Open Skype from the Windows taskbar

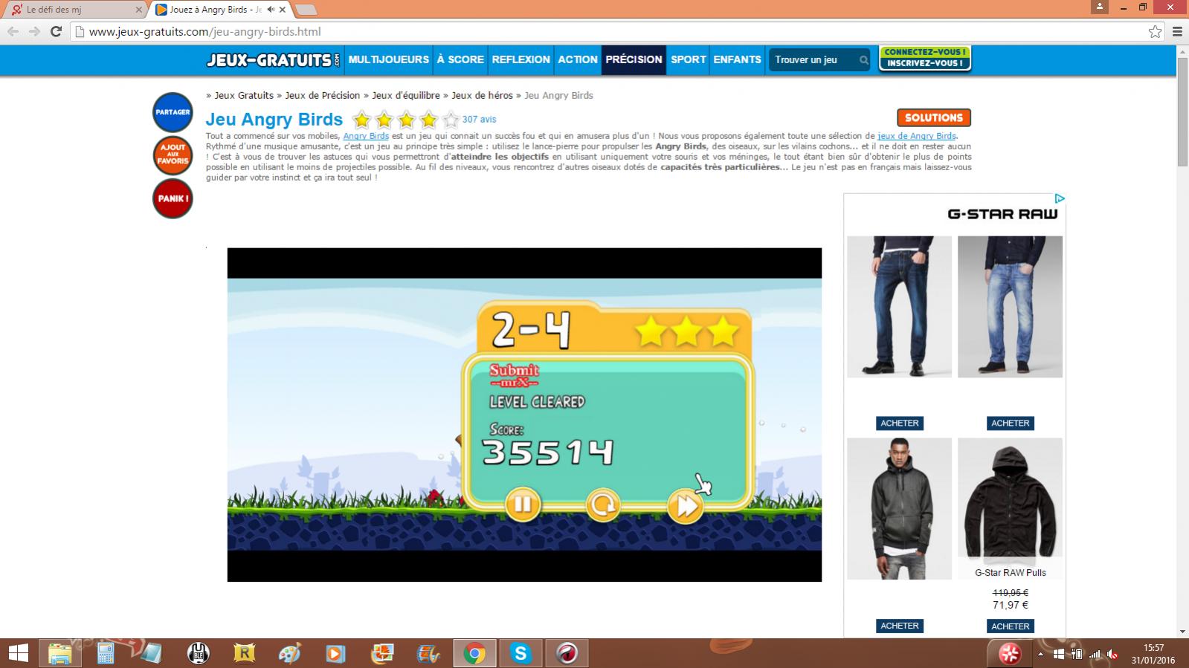[x=521, y=653]
